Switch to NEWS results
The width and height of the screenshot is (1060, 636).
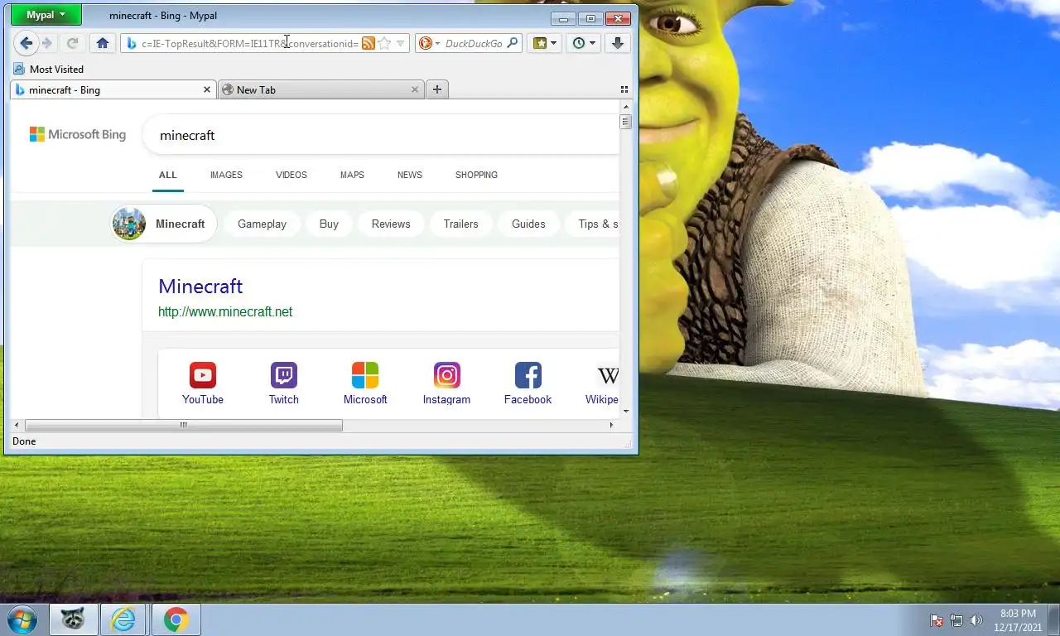pyautogui.click(x=410, y=175)
